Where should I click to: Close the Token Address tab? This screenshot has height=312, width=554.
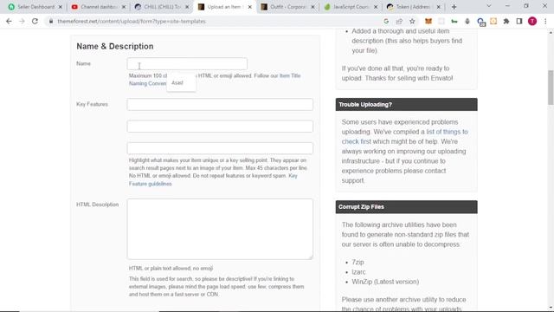pos(439,7)
